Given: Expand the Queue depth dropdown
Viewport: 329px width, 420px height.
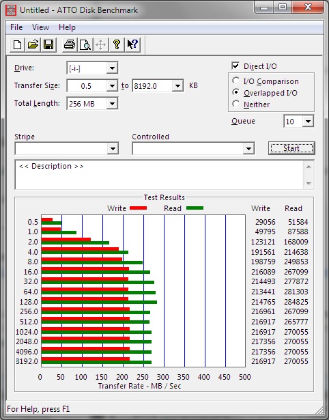Looking at the screenshot, I should pyautogui.click(x=308, y=122).
